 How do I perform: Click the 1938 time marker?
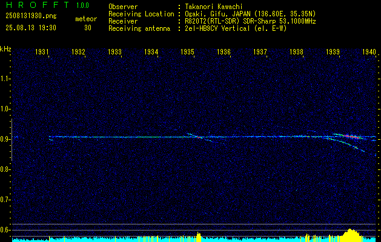pos(296,51)
